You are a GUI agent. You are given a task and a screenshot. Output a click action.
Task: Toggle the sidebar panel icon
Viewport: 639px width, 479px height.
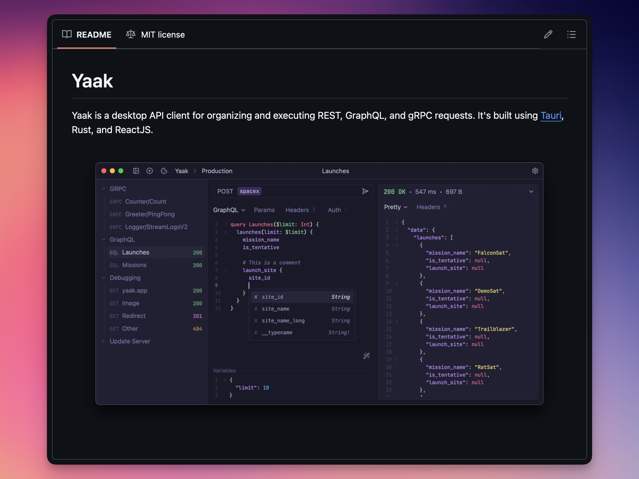[x=136, y=171]
